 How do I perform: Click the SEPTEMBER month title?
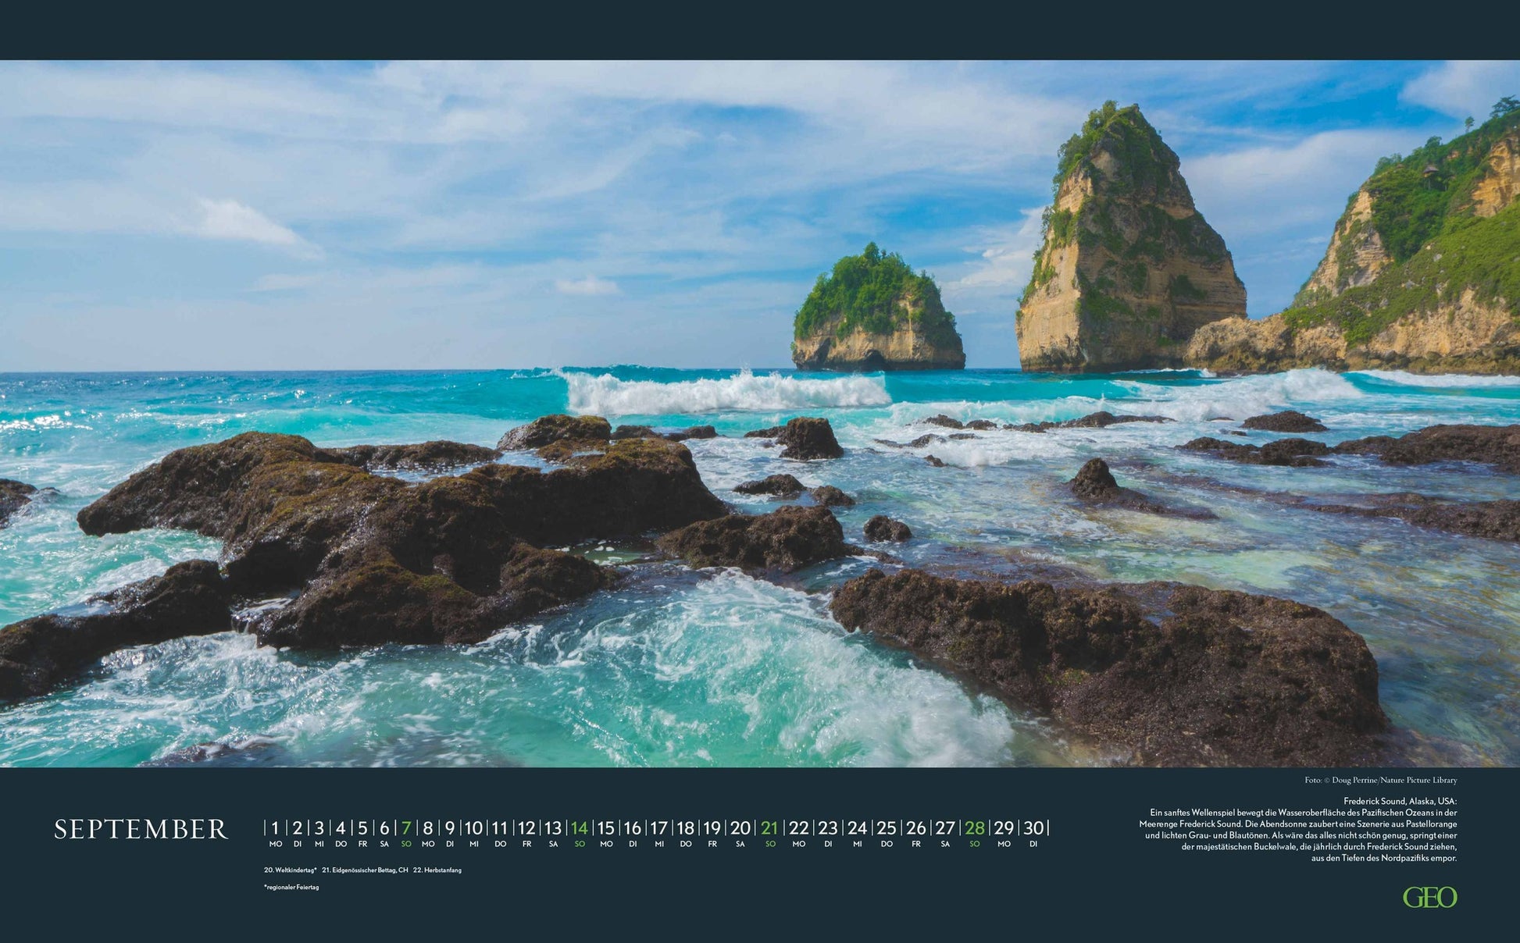coord(141,829)
